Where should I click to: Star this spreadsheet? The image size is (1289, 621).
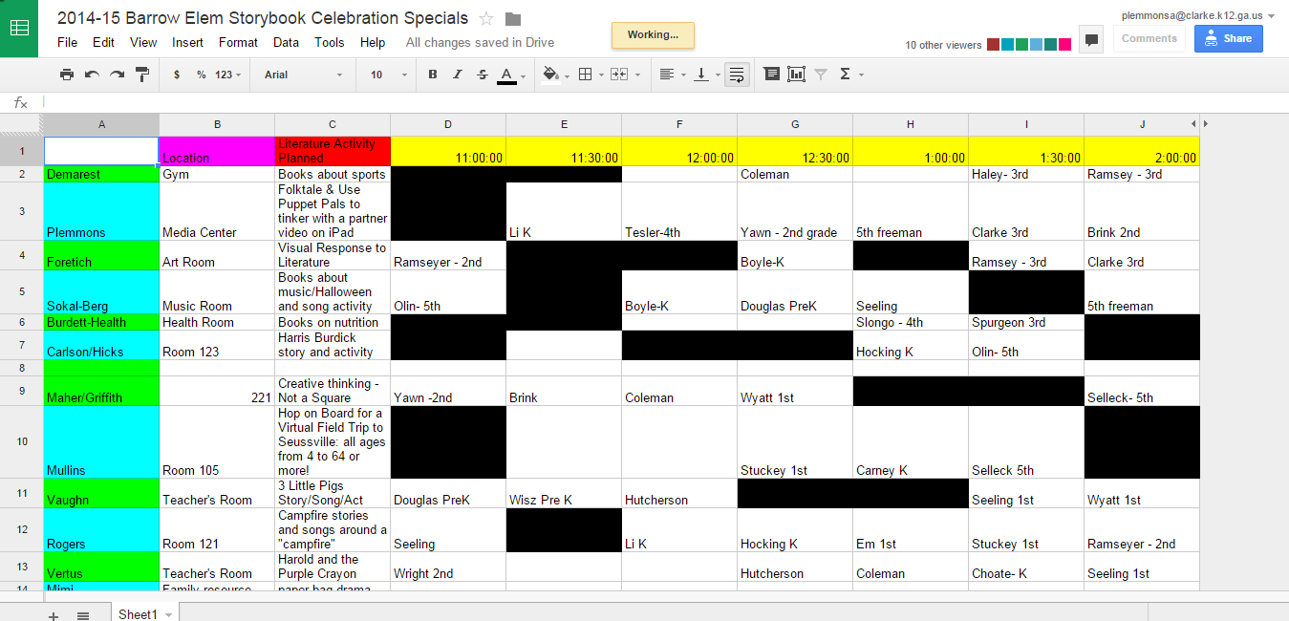pos(486,19)
